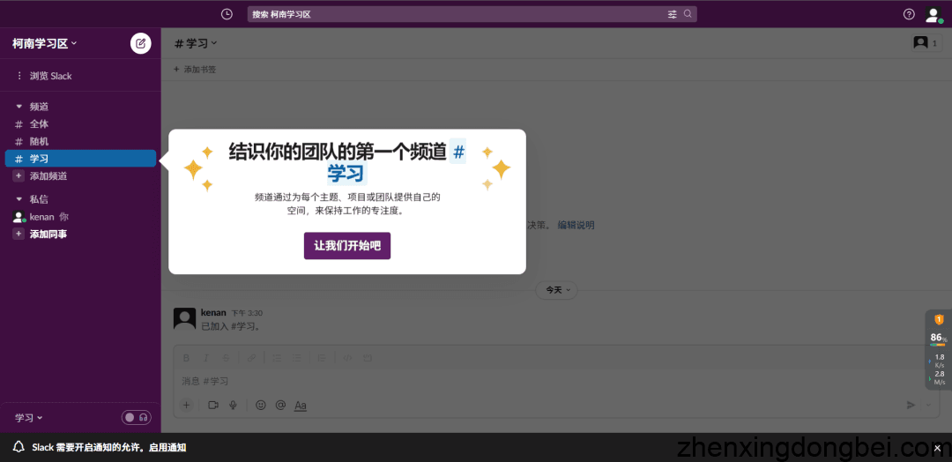Viewport: 952px width, 462px height.
Task: Click the search filter sliders icon
Action: point(673,14)
